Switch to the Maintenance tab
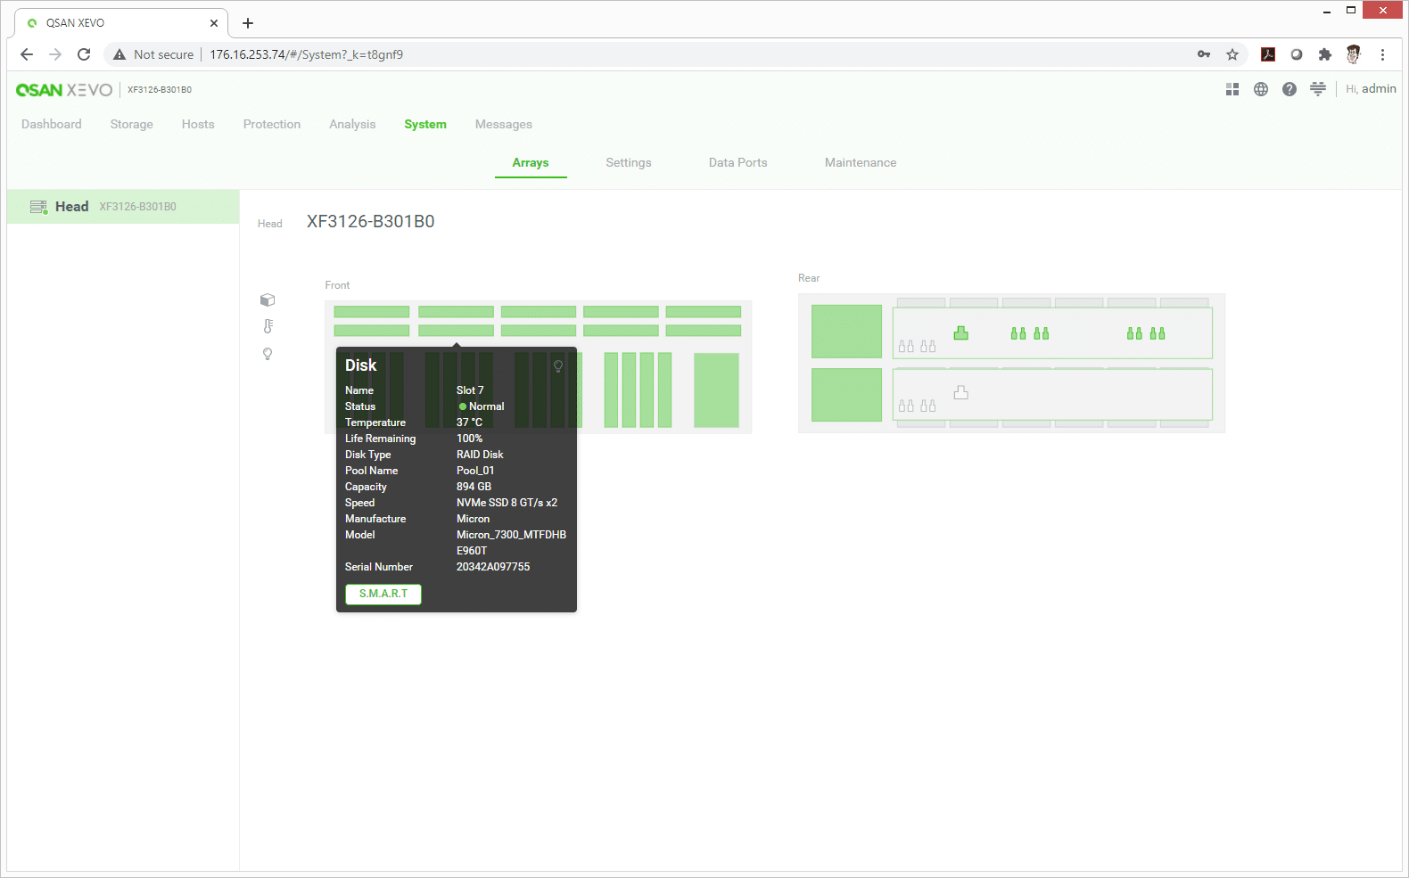The image size is (1409, 878). coord(861,163)
